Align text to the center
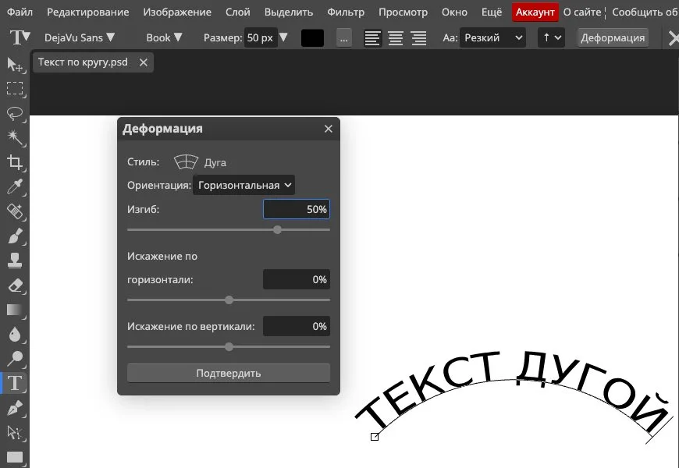Viewport: 679px width, 468px height. tap(396, 38)
